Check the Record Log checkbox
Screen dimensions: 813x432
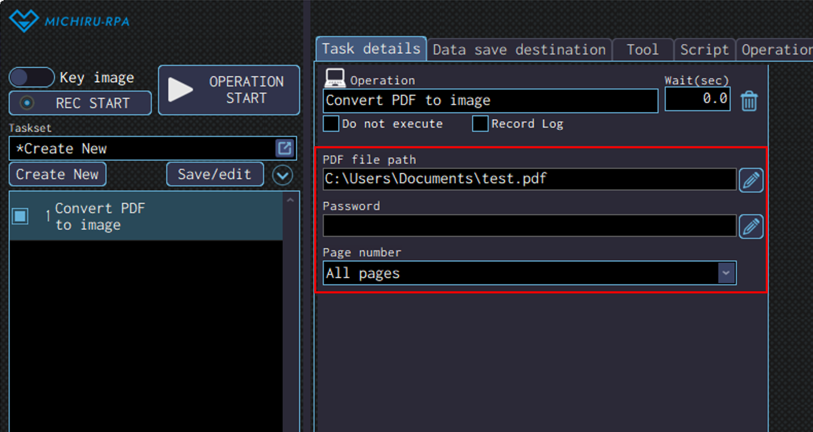click(480, 123)
